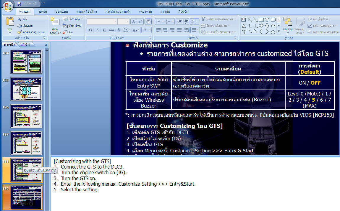340x211 pixels.
Task: Open Shape Fill (เติมสีรูปร่าง) color menu
Action: [x=319, y=19]
